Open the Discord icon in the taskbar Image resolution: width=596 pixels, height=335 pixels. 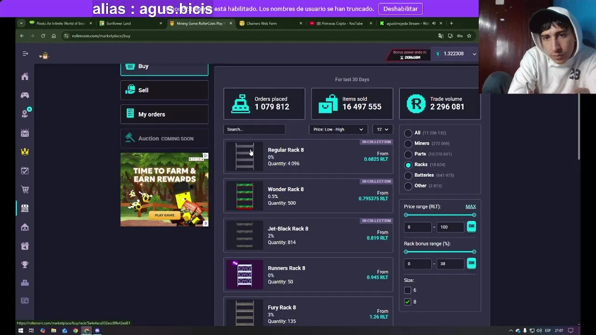click(97, 331)
